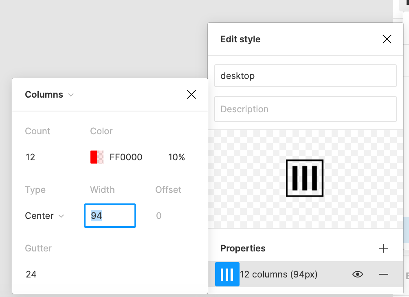Close the Columns settings popup
The image size is (409, 297).
[191, 94]
